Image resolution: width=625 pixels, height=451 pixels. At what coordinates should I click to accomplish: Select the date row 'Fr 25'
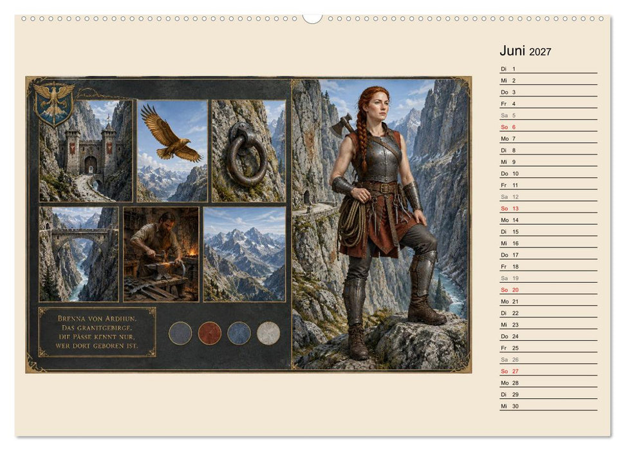pyautogui.click(x=548, y=348)
